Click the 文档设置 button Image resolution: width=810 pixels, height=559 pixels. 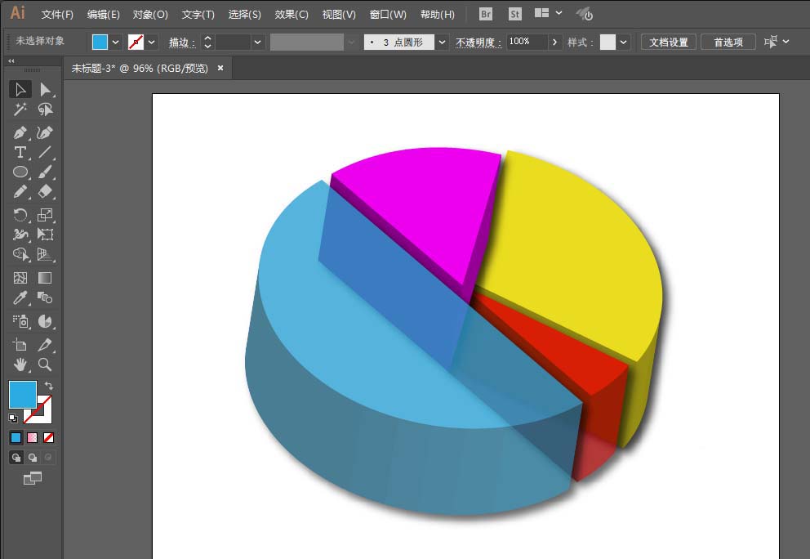pos(669,42)
